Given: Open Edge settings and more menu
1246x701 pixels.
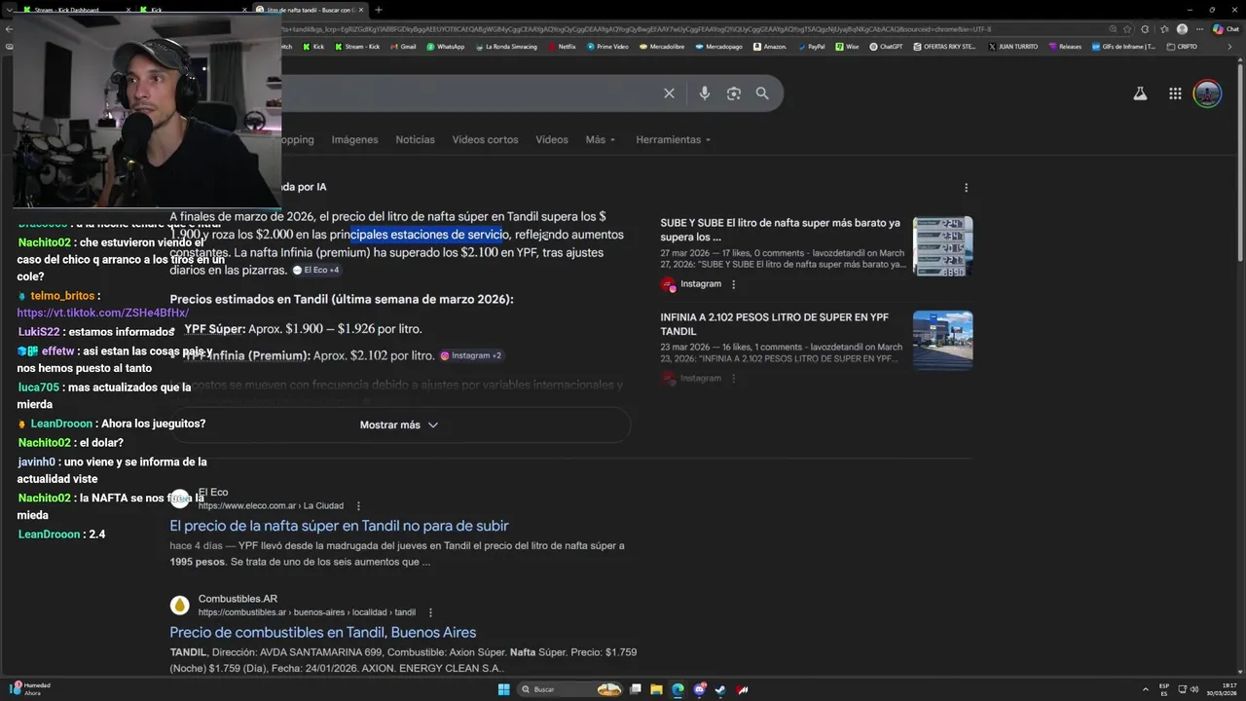Looking at the screenshot, I should tap(1197, 29).
